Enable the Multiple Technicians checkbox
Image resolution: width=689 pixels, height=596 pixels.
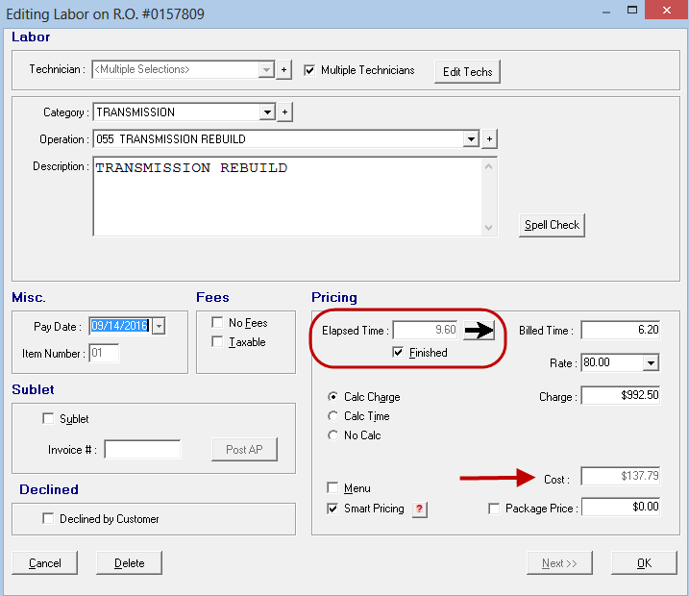[309, 70]
